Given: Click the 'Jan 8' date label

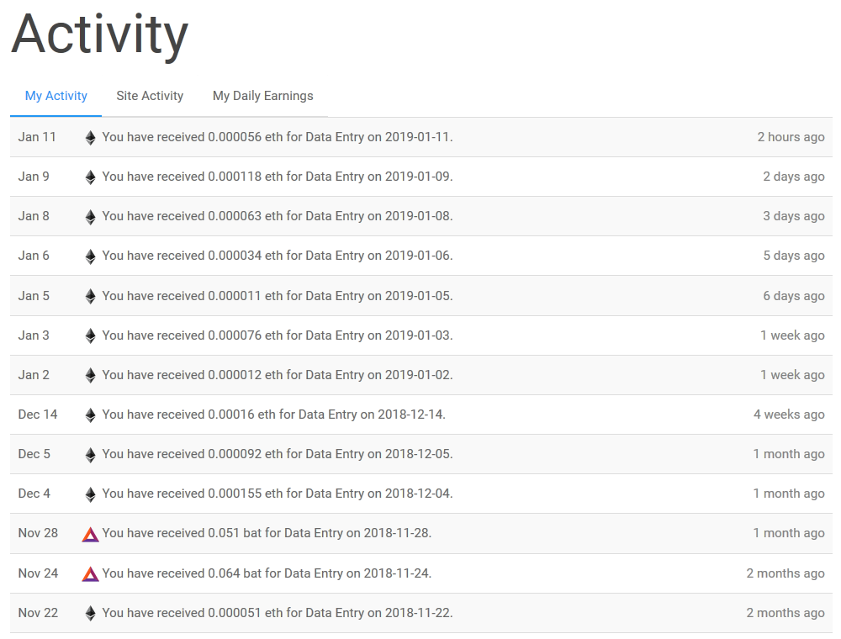Looking at the screenshot, I should pos(34,216).
